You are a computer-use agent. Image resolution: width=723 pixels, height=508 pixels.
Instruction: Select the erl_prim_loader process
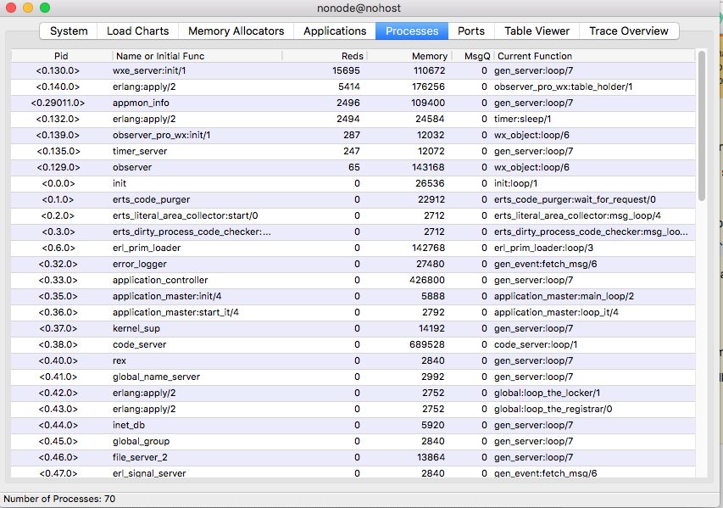tap(353, 248)
